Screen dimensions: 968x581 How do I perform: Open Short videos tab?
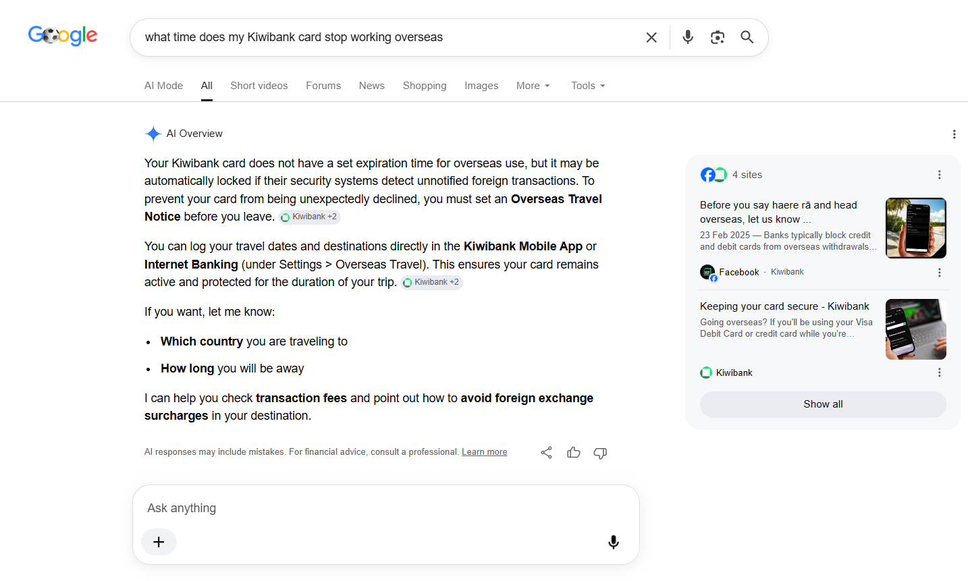tap(259, 86)
